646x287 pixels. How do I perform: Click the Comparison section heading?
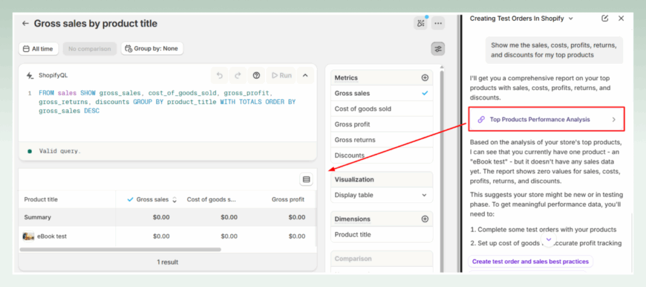pyautogui.click(x=353, y=259)
